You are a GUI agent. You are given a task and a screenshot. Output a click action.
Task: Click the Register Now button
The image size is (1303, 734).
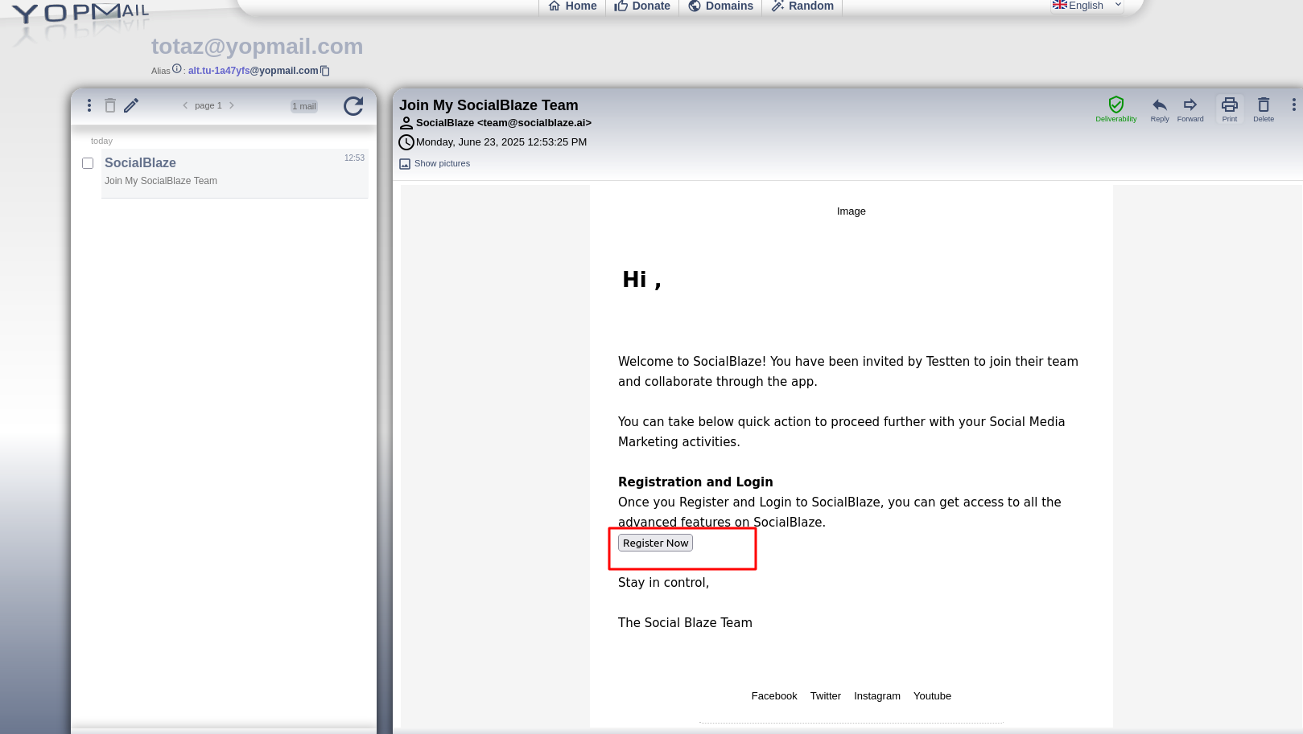655,543
